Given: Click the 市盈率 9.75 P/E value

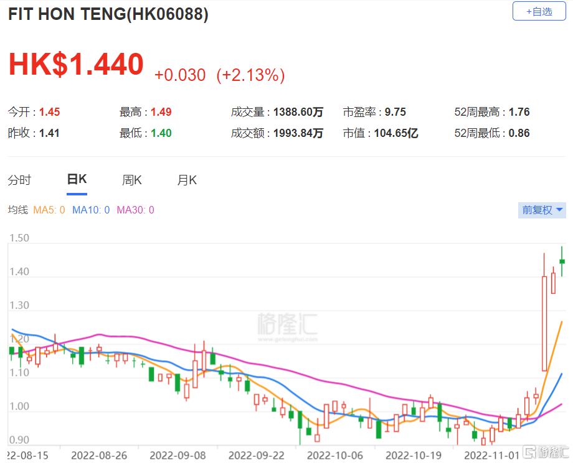Looking at the screenshot, I should 374,112.
